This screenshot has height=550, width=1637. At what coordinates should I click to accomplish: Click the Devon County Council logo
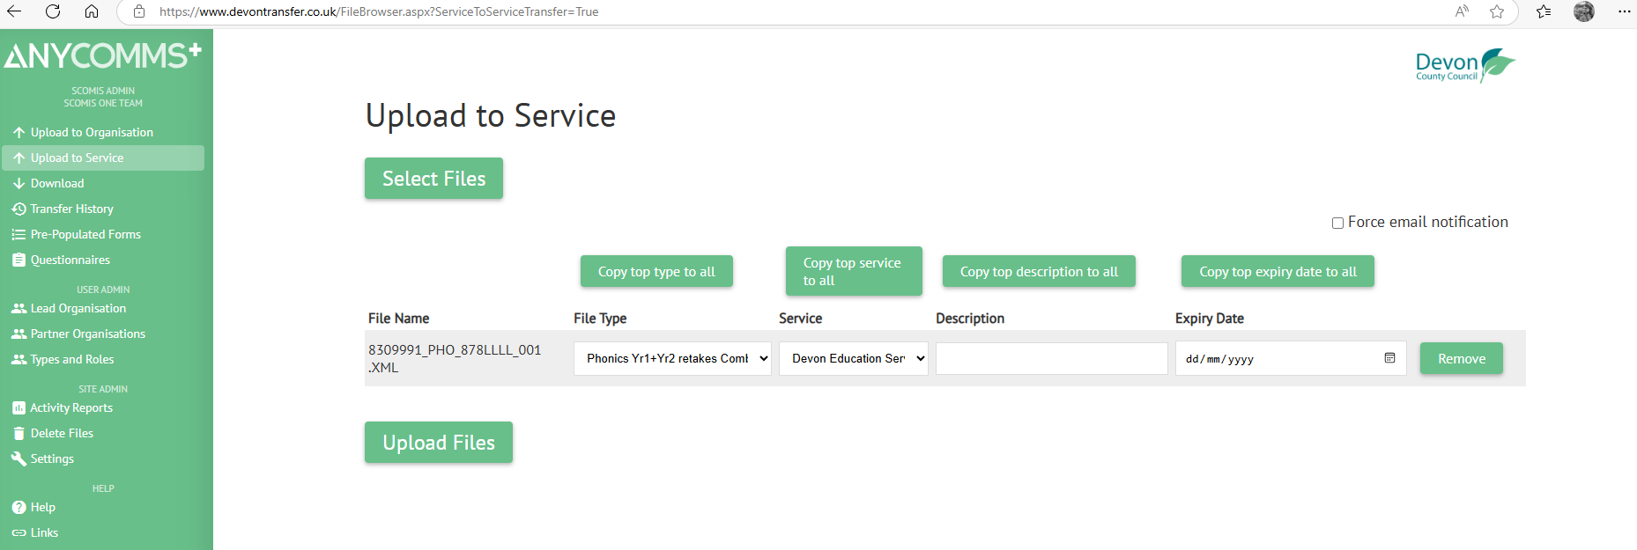[1464, 65]
